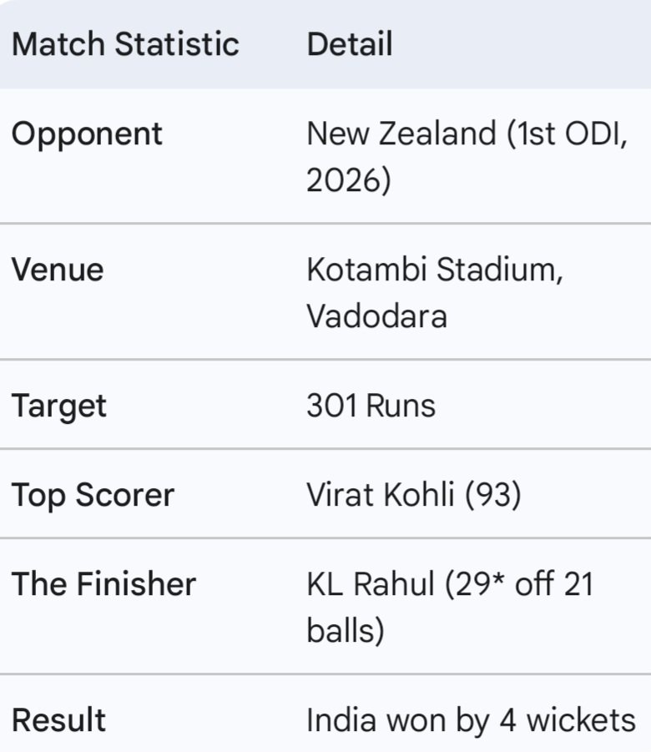Viewport: 651px width, 752px height.
Task: Click the name "Virat Kohli"
Action: [380, 496]
